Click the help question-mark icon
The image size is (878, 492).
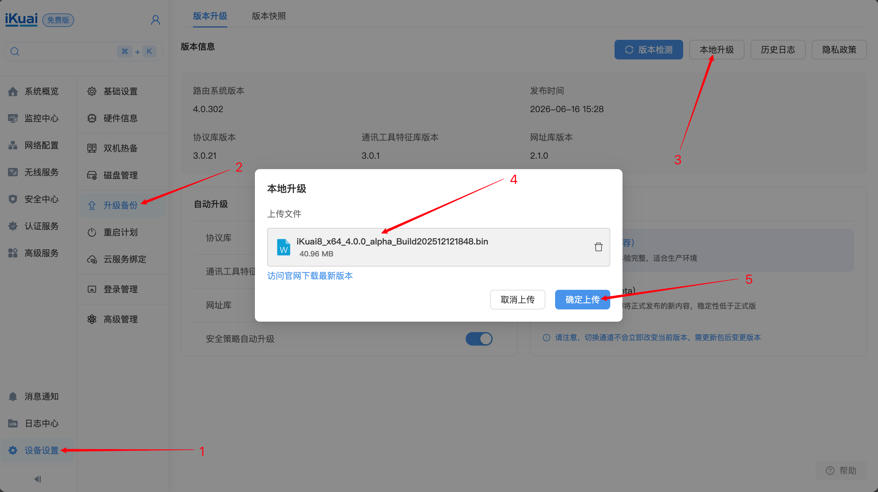pos(830,471)
